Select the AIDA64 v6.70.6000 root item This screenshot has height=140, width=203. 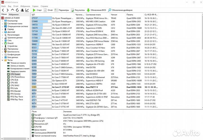[11, 18]
